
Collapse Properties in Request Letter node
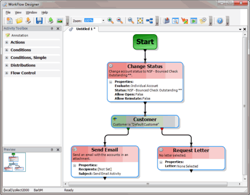tap(161, 162)
